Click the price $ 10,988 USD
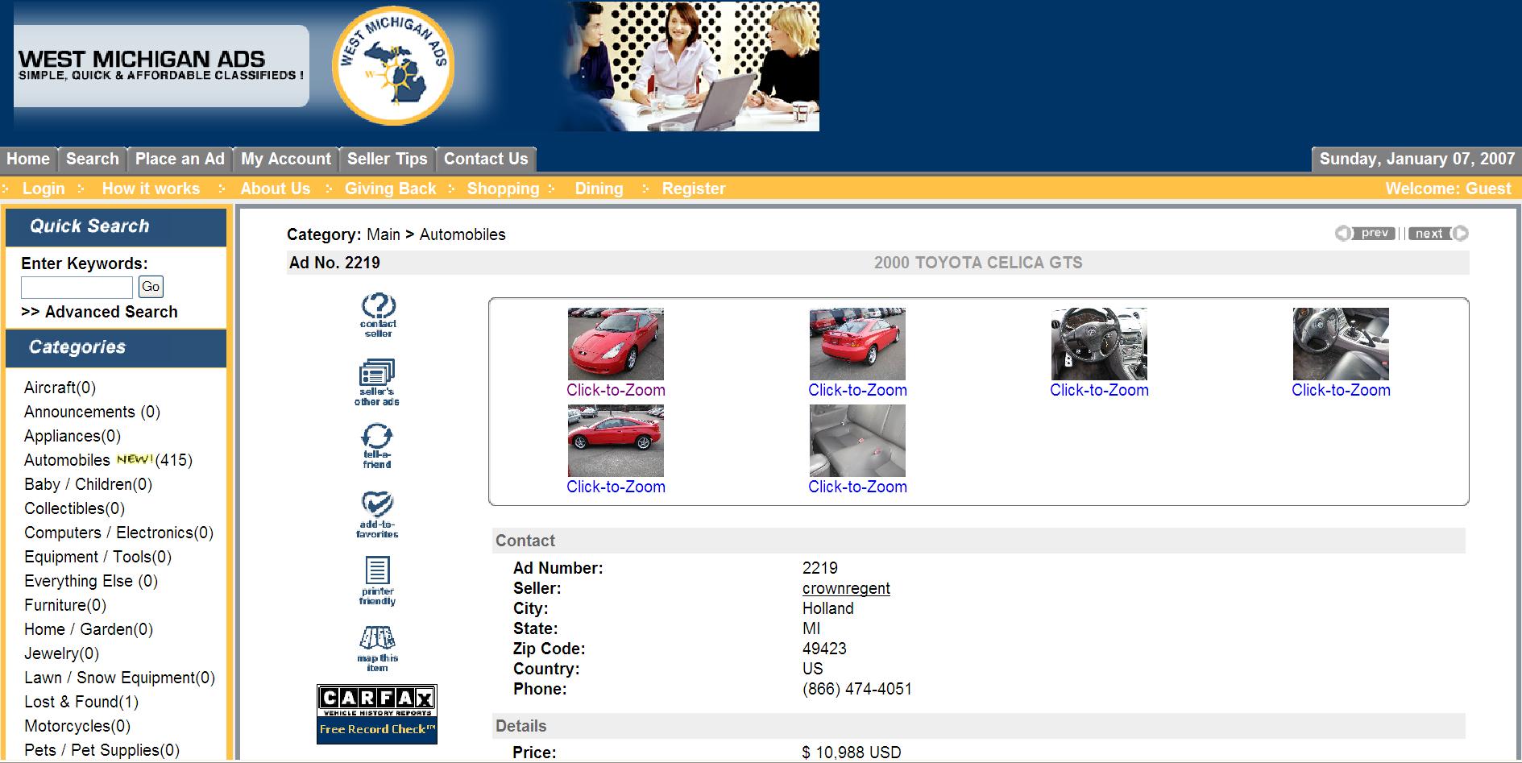Viewport: 1522px width, 763px height. pyautogui.click(x=852, y=753)
